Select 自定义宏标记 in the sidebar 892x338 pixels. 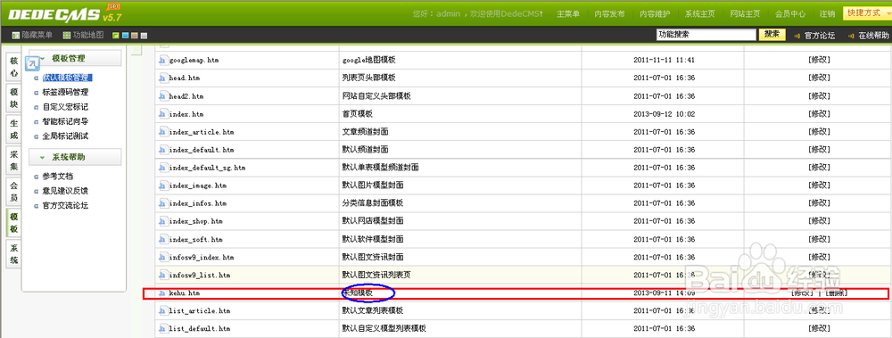pos(65,106)
